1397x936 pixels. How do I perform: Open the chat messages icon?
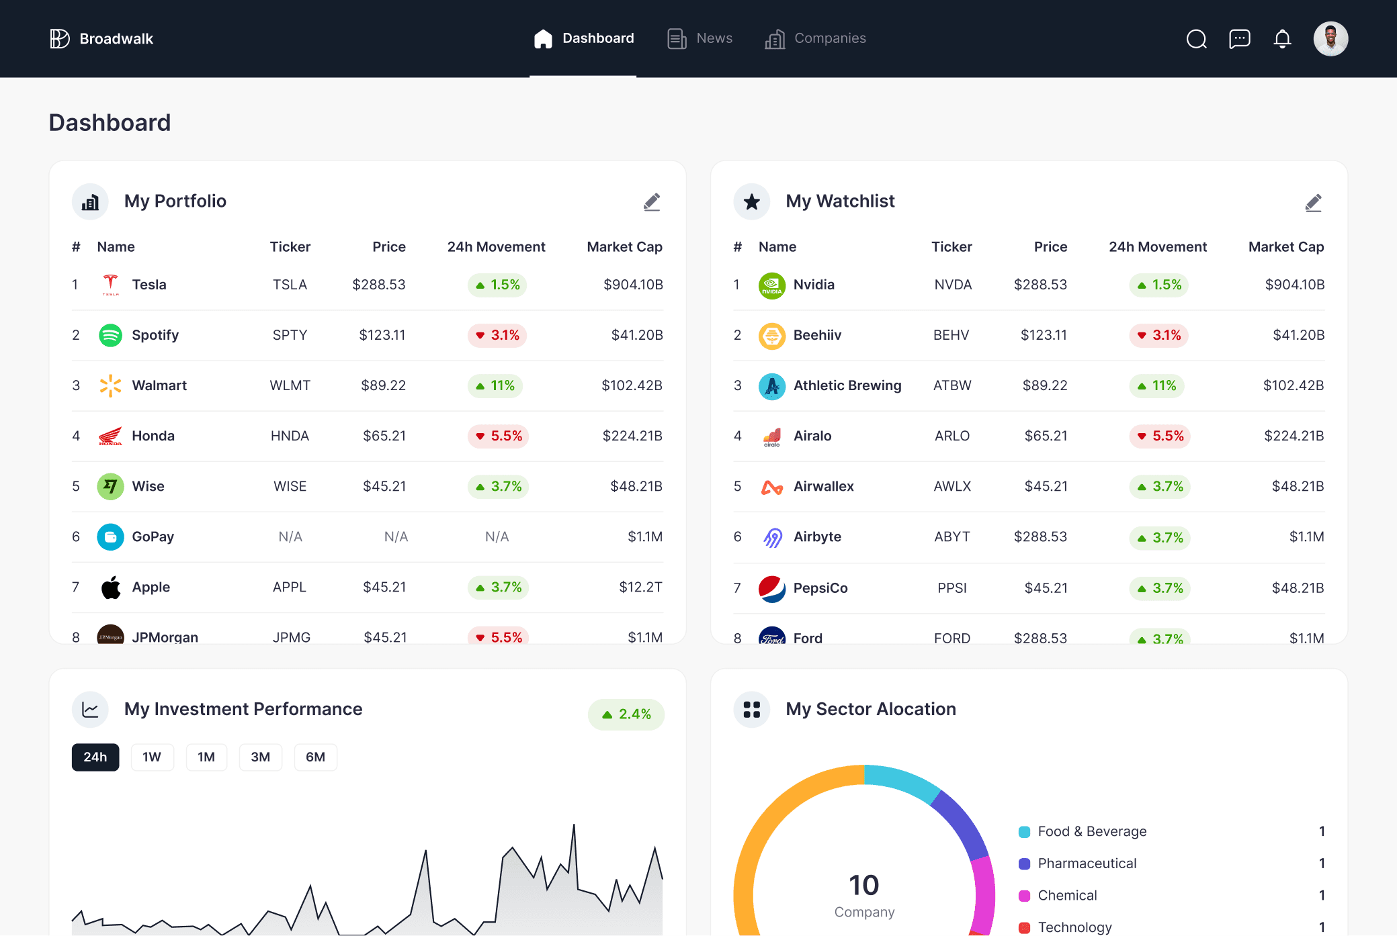(1240, 39)
